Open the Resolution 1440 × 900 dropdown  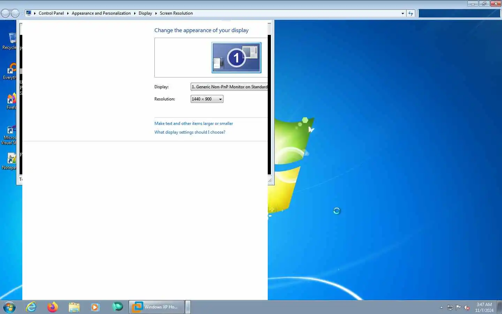(x=207, y=99)
